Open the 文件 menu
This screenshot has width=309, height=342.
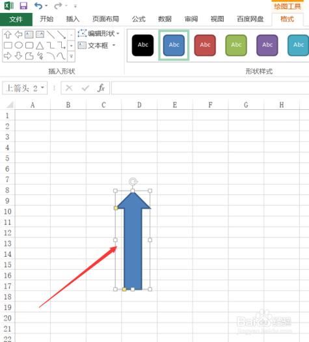16,20
